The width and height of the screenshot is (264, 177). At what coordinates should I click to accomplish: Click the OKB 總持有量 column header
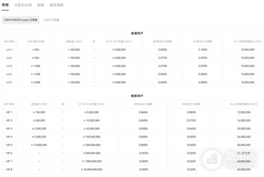click(x=36, y=41)
